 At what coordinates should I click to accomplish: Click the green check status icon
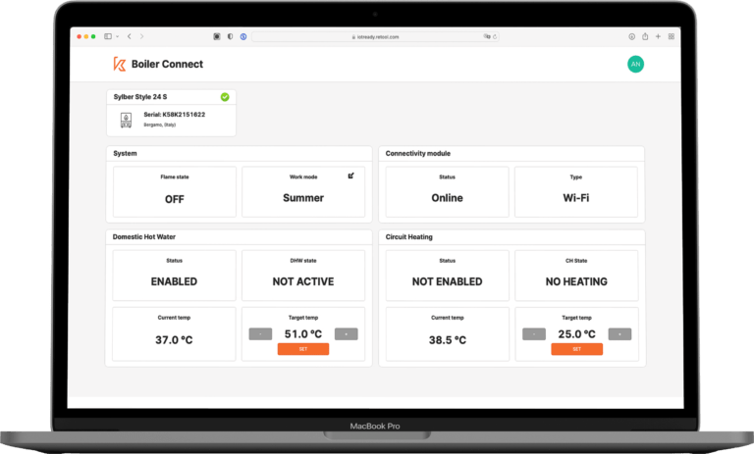tap(225, 97)
